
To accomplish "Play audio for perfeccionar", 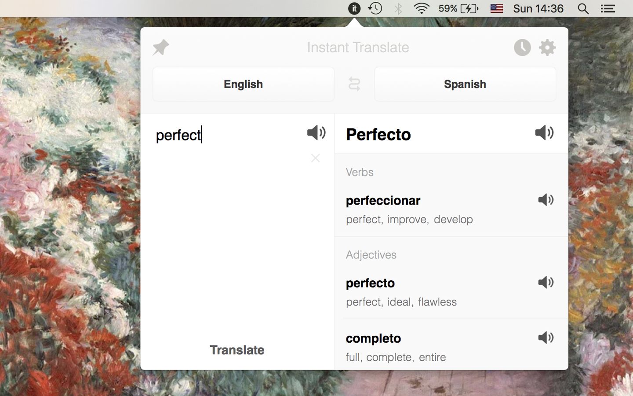I will tap(546, 200).
